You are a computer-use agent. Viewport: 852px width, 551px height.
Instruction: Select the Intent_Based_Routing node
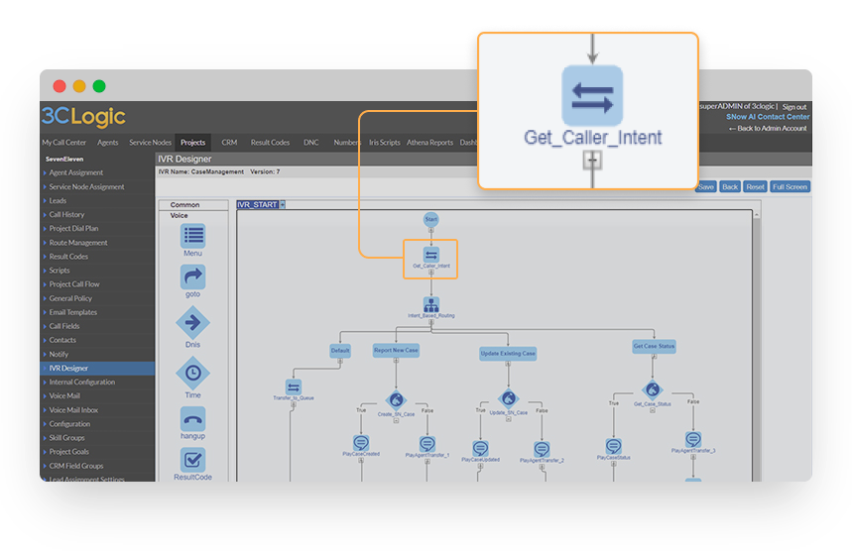(x=430, y=304)
